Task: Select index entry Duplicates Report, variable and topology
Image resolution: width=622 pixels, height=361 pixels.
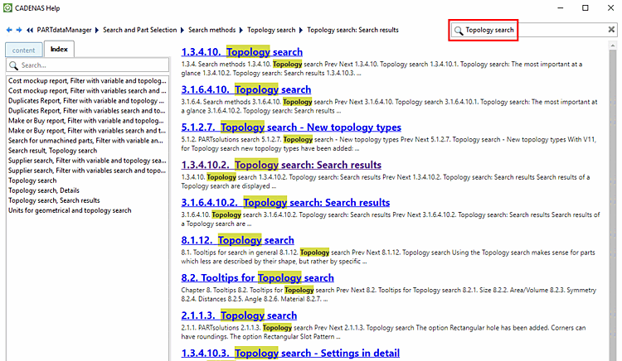Action: (87, 100)
